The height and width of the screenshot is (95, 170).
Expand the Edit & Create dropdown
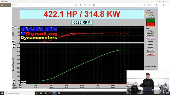[x=149, y=5]
